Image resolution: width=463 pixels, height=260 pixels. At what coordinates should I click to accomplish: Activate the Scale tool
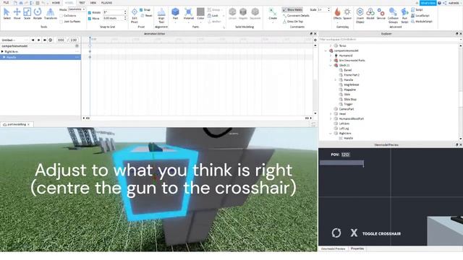27,14
